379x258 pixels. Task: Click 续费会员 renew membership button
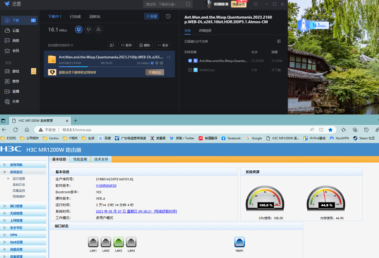[239, 4]
